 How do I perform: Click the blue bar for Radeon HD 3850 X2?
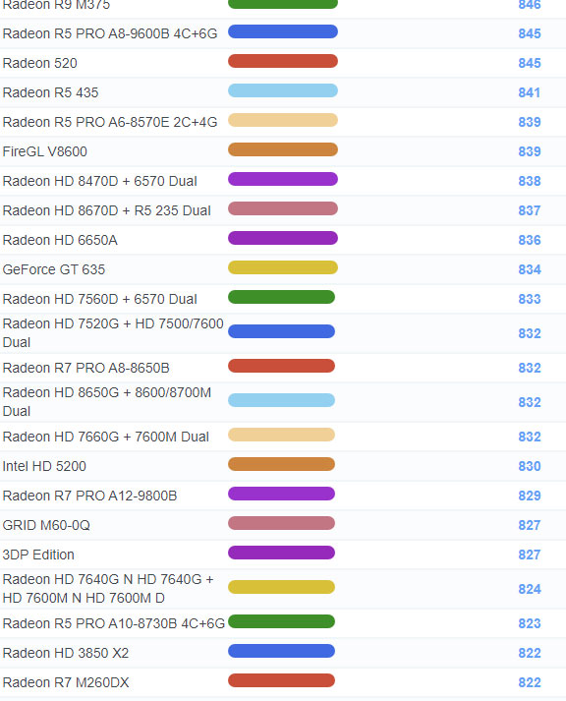(x=281, y=652)
